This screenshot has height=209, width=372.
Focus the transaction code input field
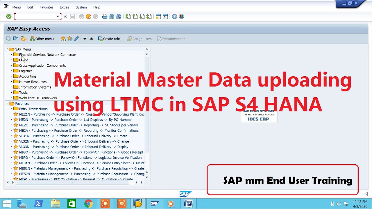[35, 17]
